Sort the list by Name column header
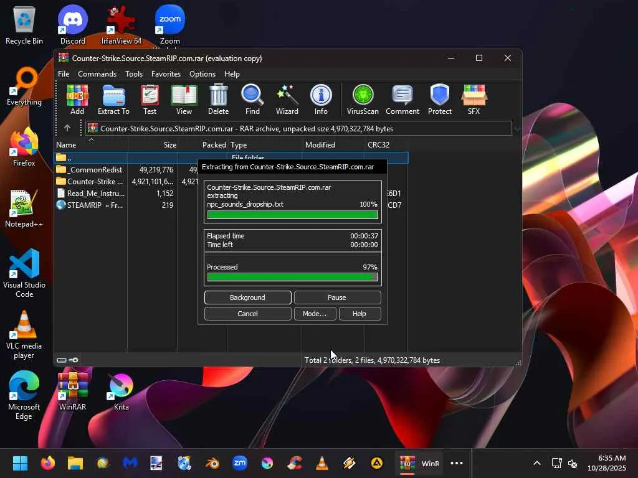This screenshot has width=638, height=478. click(90, 145)
